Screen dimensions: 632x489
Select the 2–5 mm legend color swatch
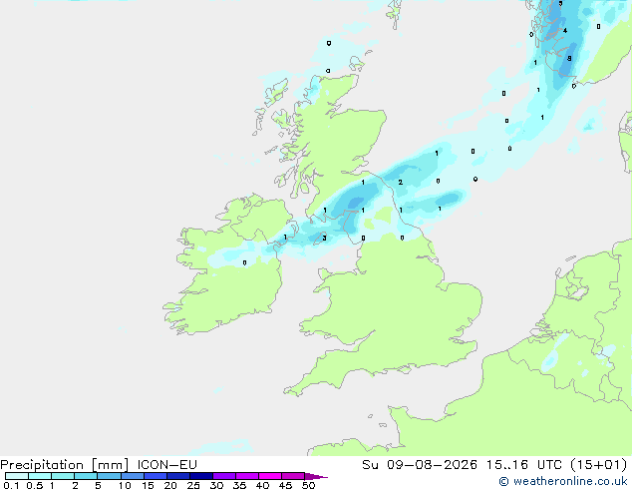(86, 476)
